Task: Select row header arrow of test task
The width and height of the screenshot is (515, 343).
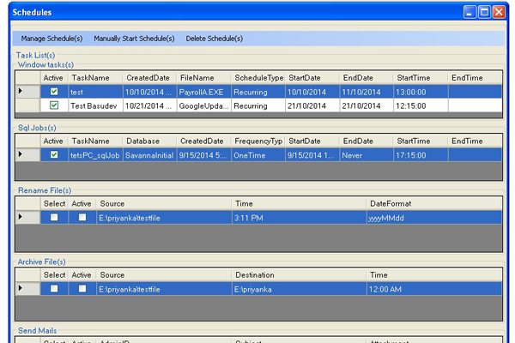Action: coord(28,92)
